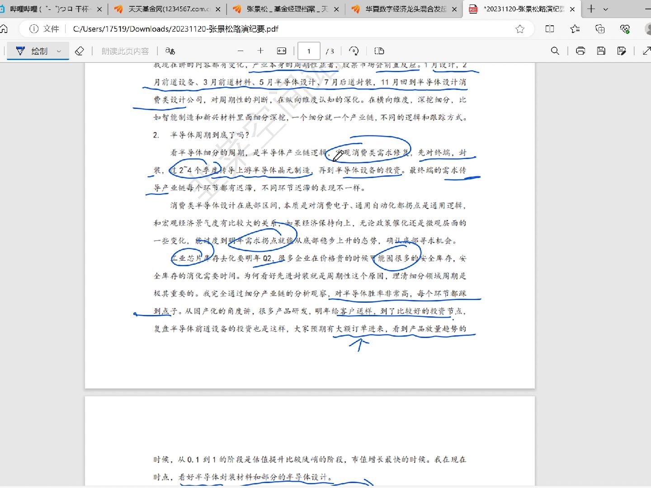Close the 20231120 PDF tab
Viewport: 651px width, 488px height.
coord(572,9)
